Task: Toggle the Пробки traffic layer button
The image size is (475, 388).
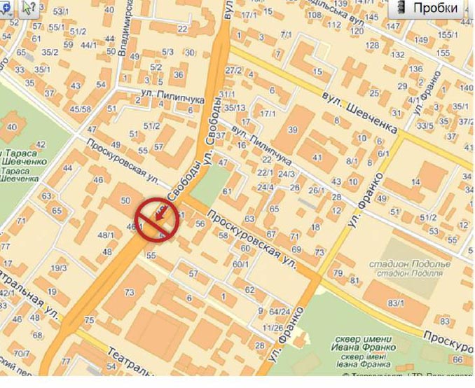Action: click(x=426, y=8)
